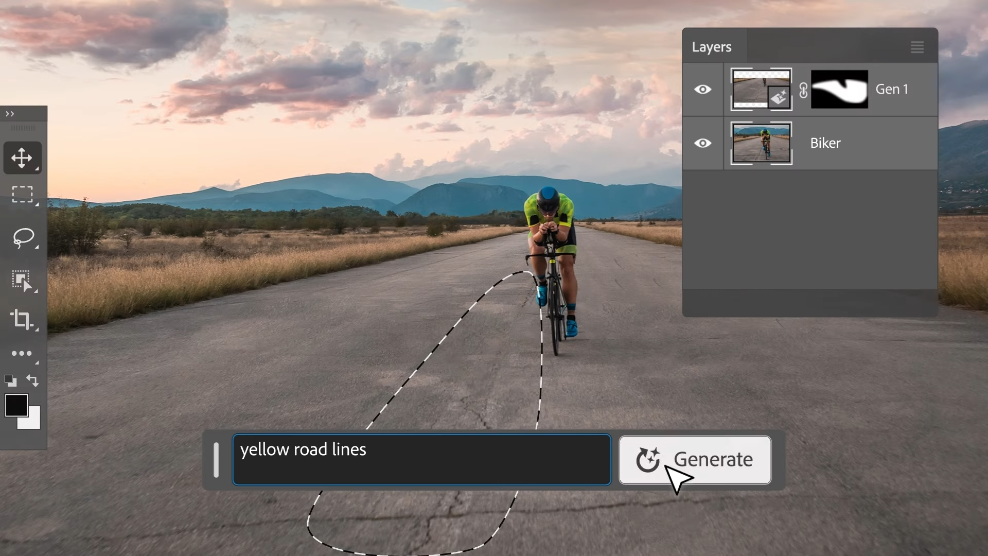
Task: Expand the Layers panel hamburger menu
Action: tap(918, 47)
